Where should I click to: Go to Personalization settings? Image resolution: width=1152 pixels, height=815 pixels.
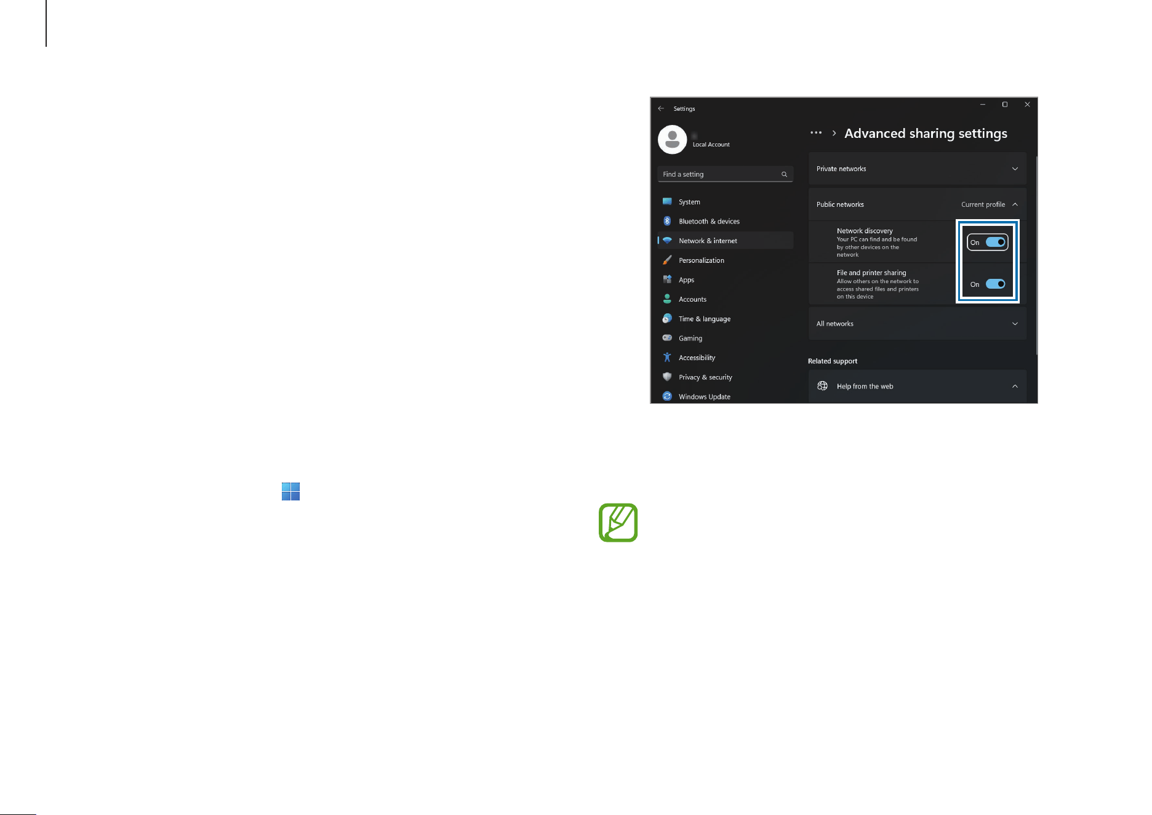726,260
